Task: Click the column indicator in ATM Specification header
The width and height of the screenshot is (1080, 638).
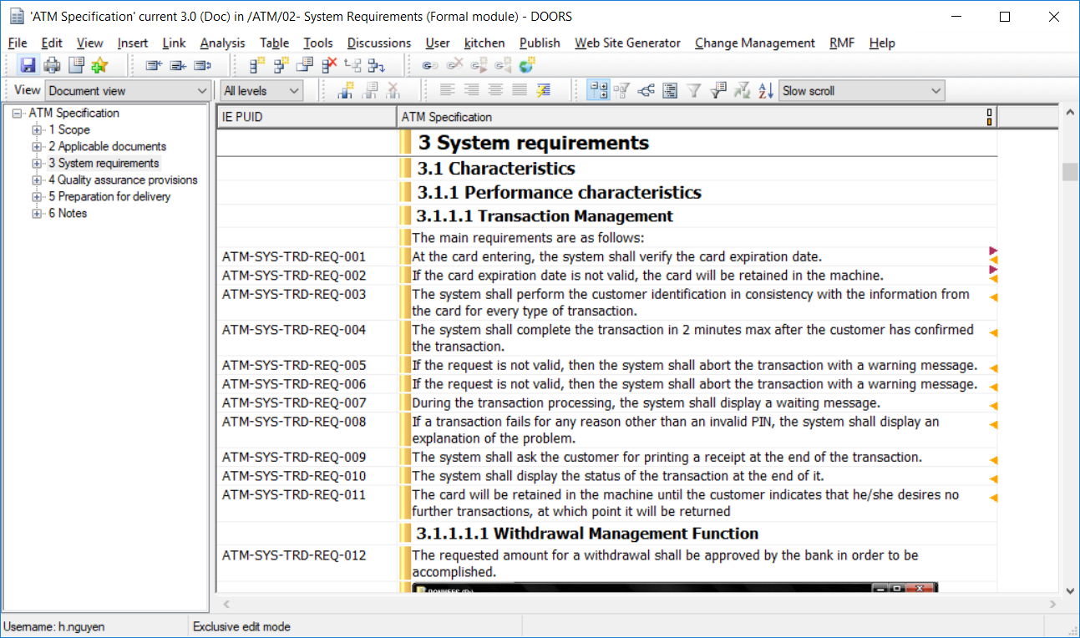Action: point(990,117)
